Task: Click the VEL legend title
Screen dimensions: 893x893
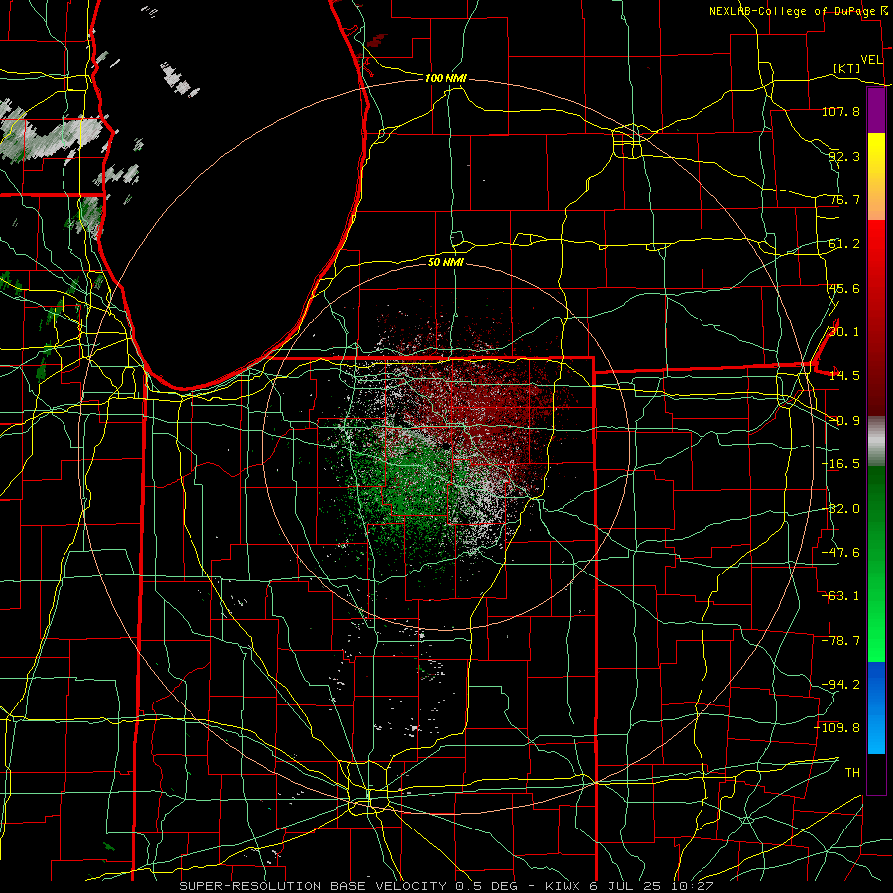Action: click(x=871, y=60)
